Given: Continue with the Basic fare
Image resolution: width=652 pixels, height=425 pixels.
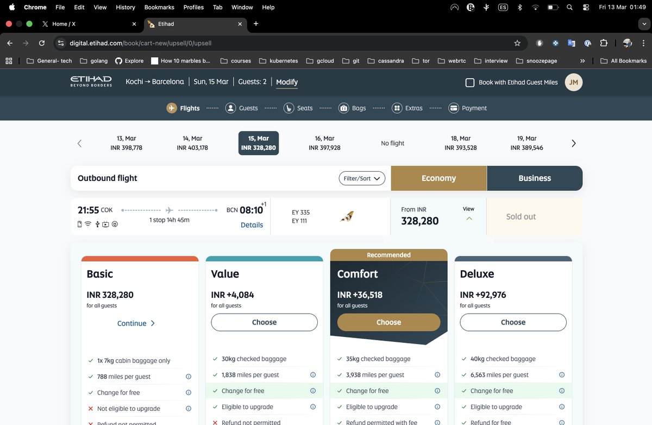Looking at the screenshot, I should pyautogui.click(x=136, y=323).
